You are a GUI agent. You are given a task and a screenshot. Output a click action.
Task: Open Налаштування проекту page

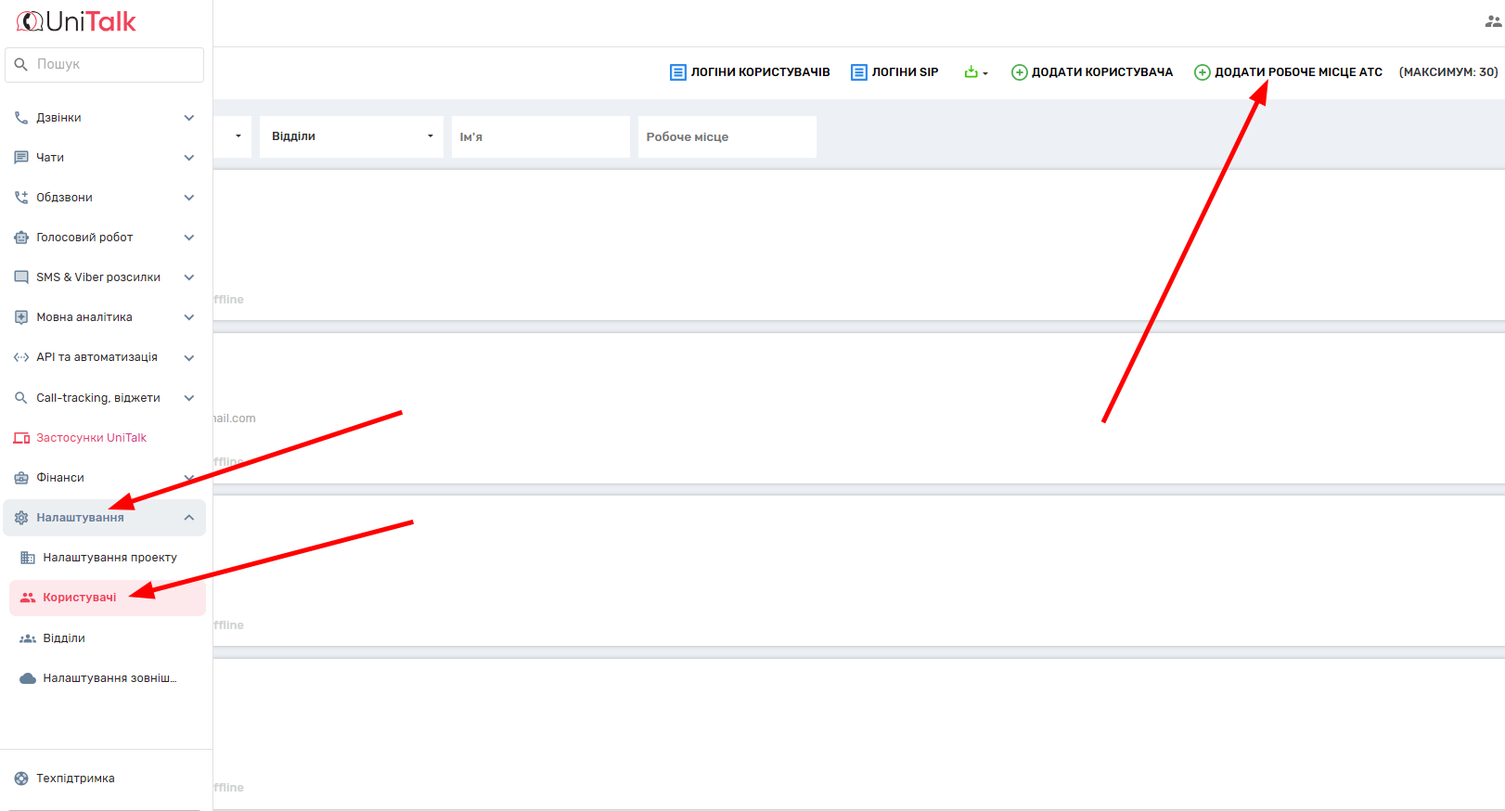109,558
